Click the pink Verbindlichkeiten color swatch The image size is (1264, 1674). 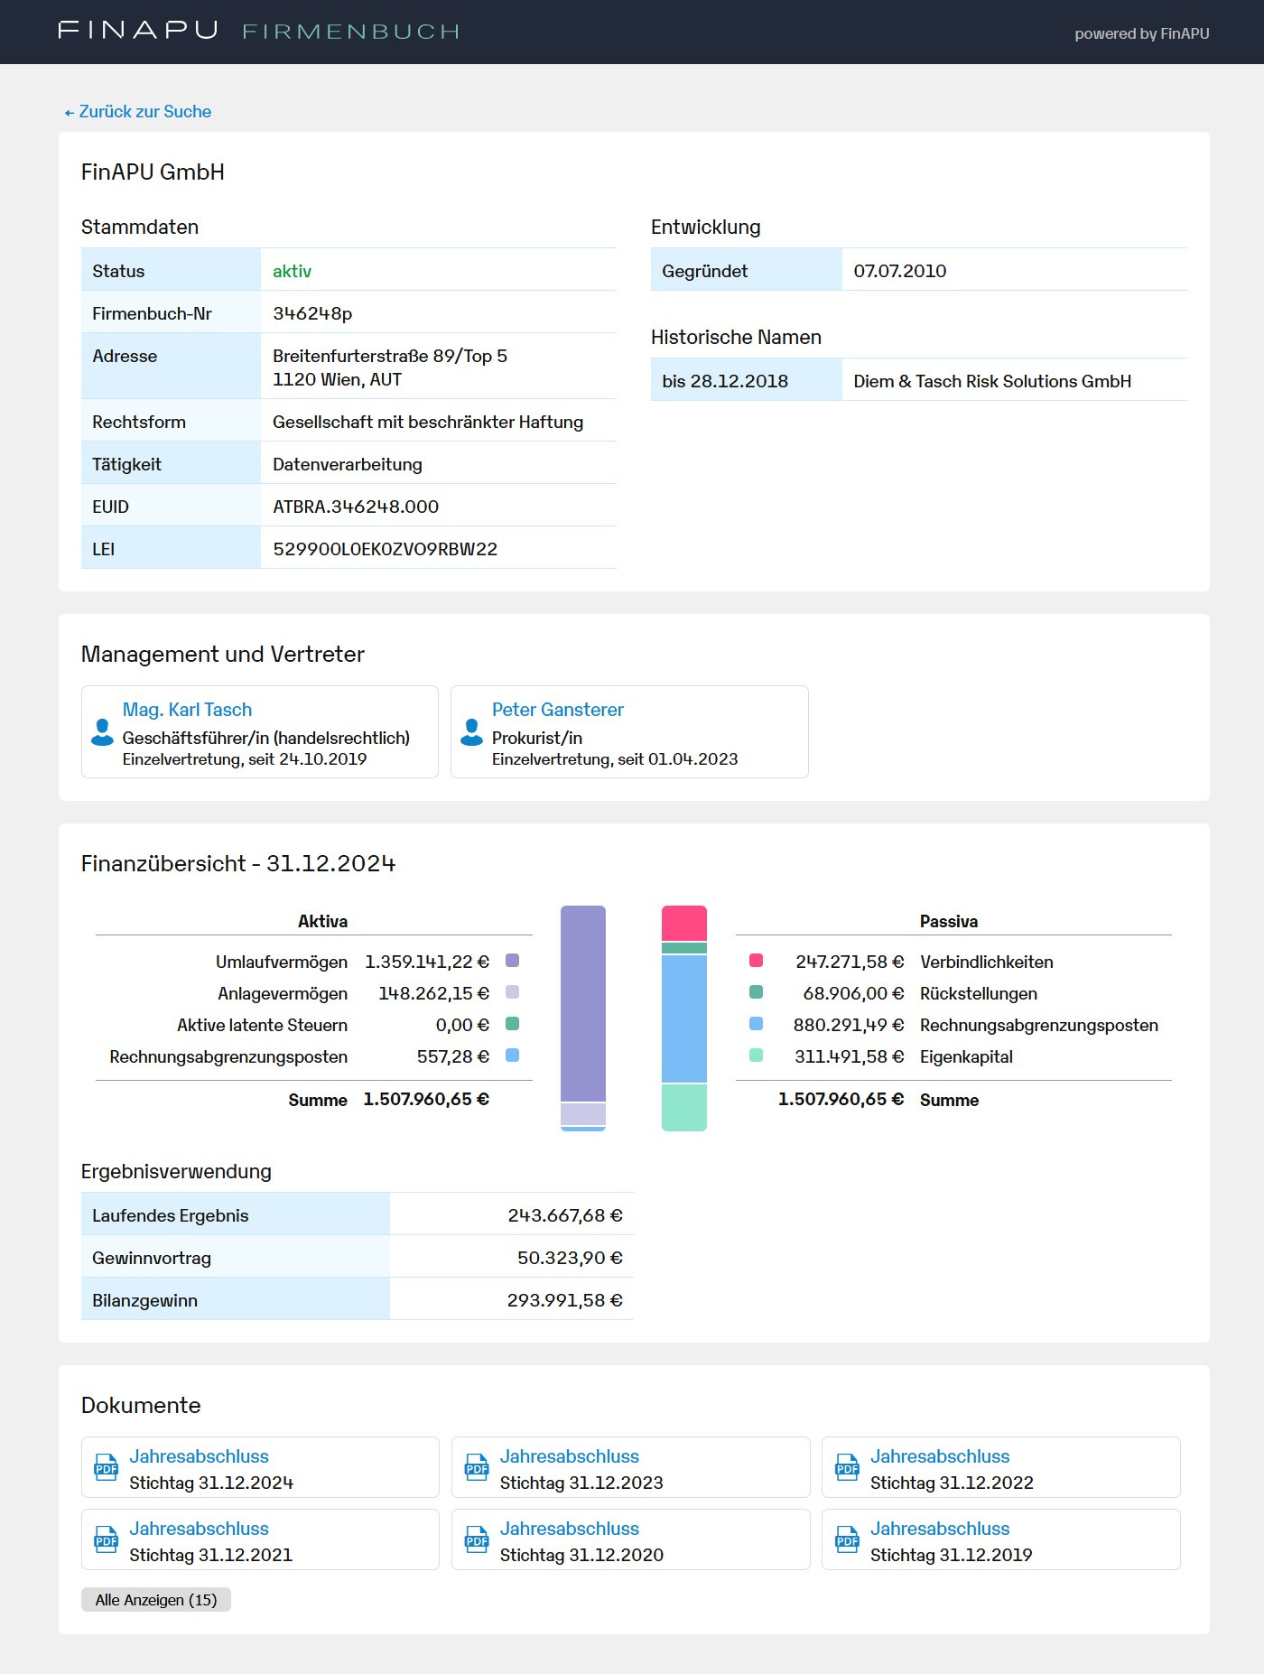click(x=757, y=961)
